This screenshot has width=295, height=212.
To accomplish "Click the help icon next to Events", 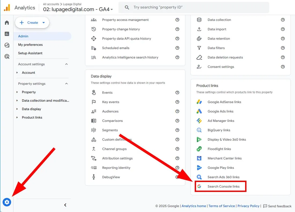I will pos(177,93).
